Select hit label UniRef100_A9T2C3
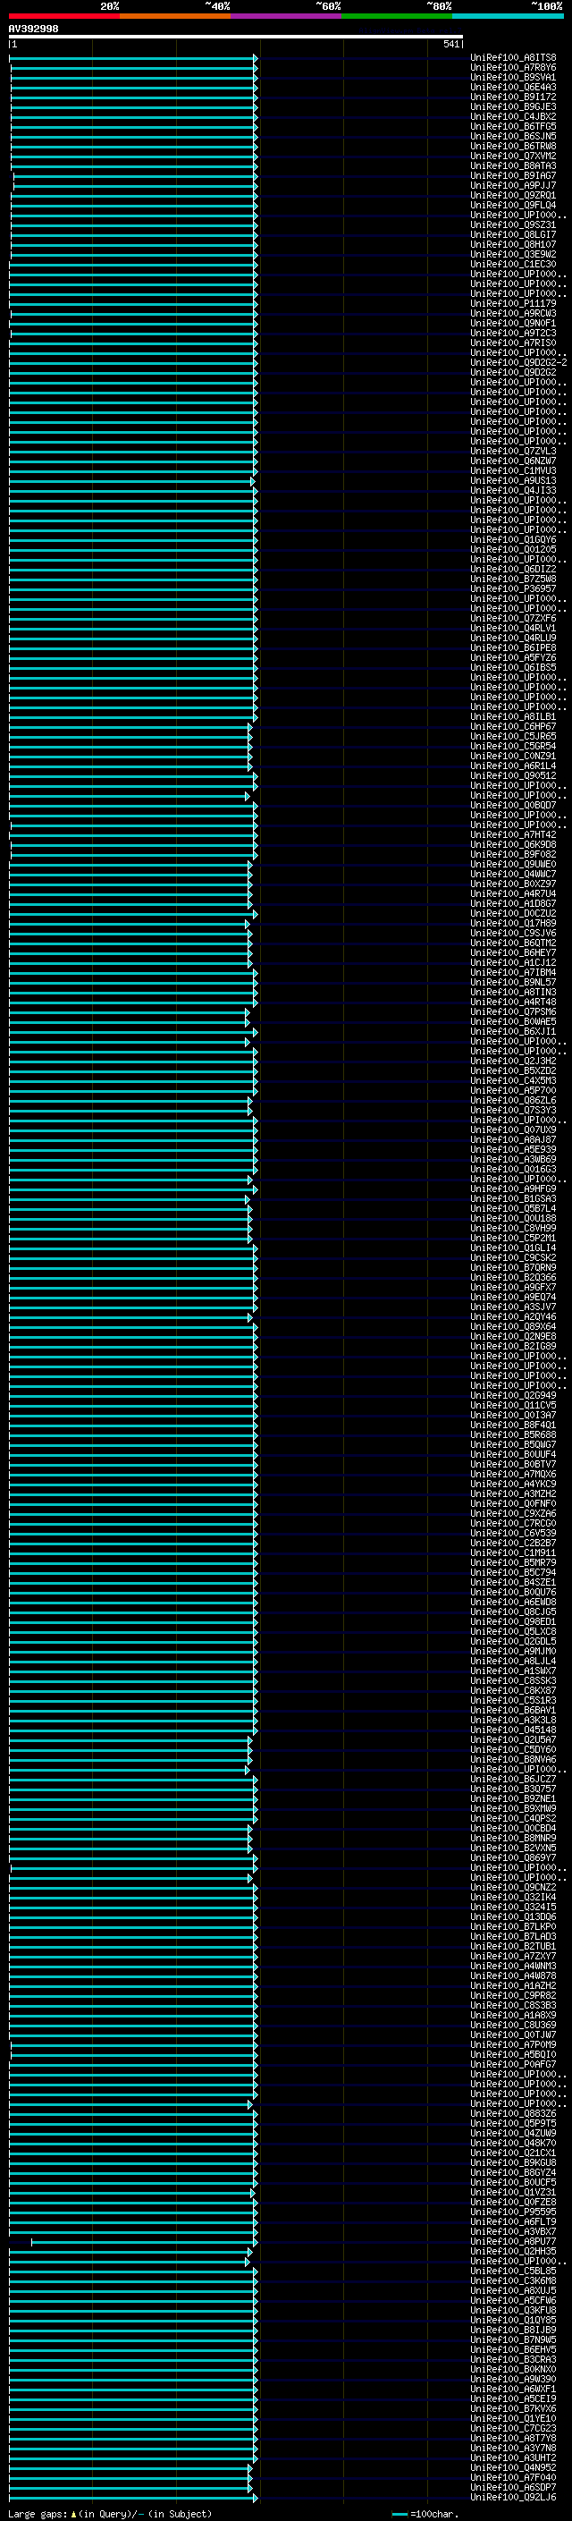This screenshot has width=572, height=2521. coord(513,333)
